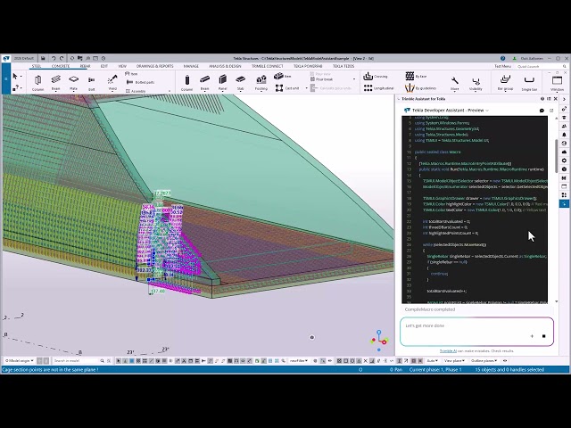This screenshot has width=571, height=428.
Task: Click the Undo arrow
Action: coord(54,58)
